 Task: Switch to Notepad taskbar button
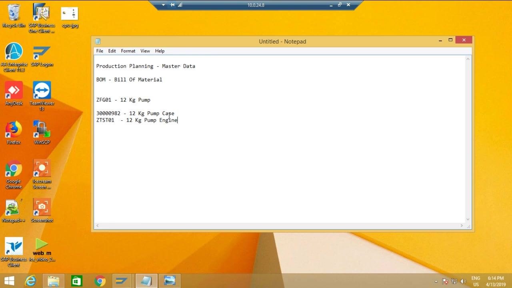(146, 281)
